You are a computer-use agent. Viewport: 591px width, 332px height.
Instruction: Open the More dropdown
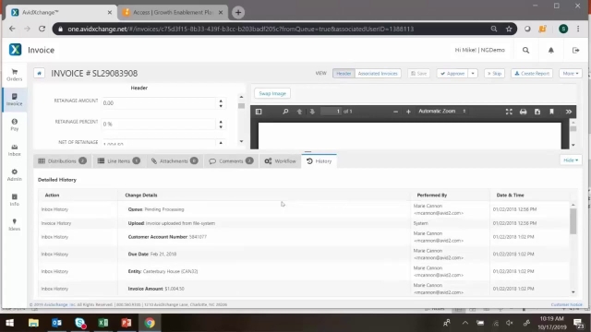(x=571, y=74)
